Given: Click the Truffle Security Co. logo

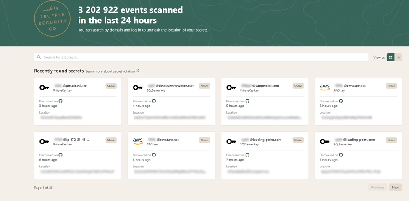Looking at the screenshot, I should coord(52,19).
